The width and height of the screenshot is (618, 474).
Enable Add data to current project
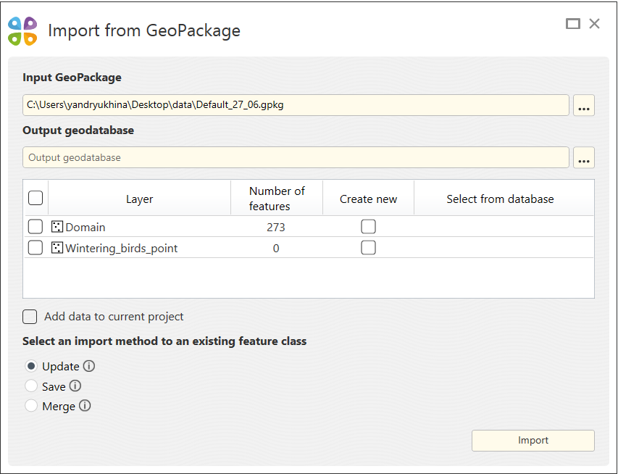click(x=30, y=317)
